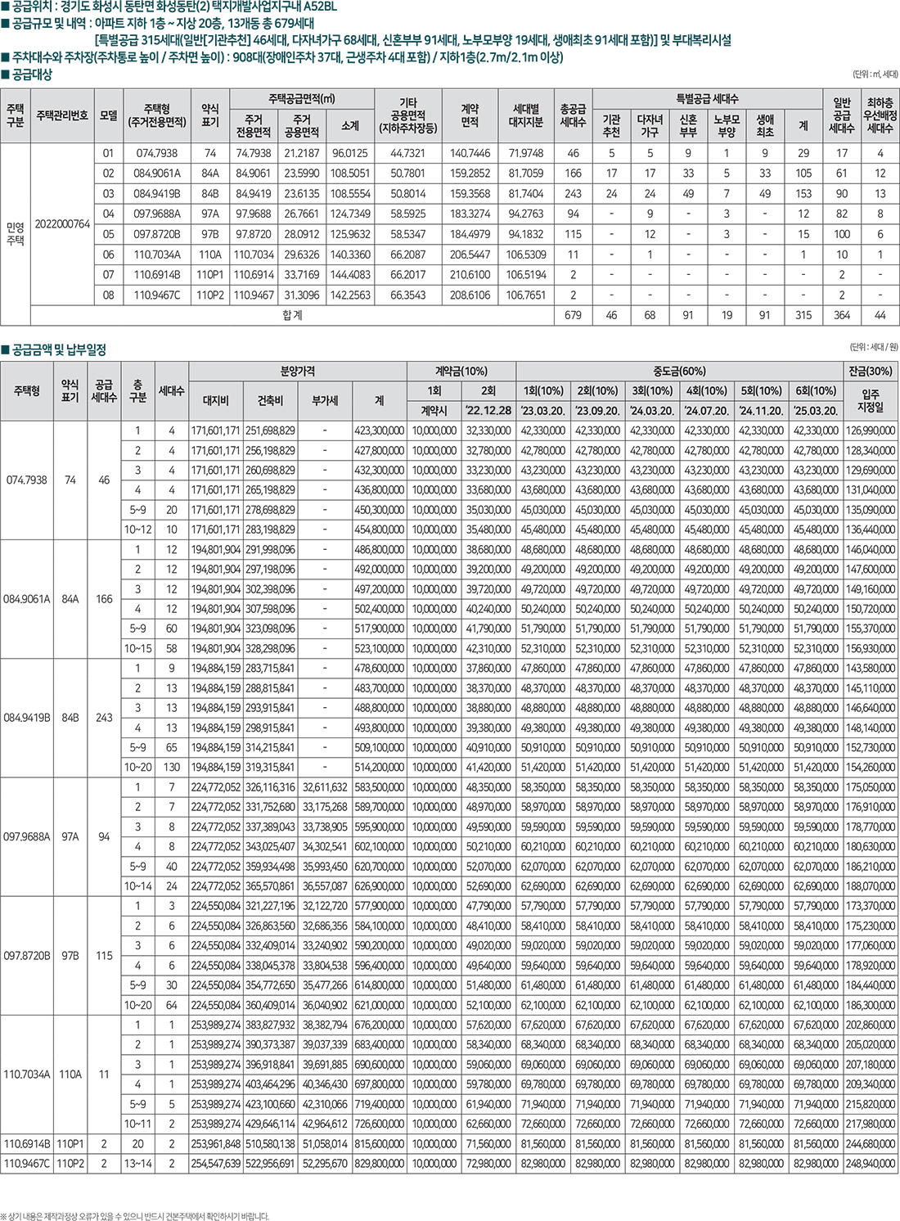Select total supply count 679
The width and height of the screenshot is (900, 1221).
tap(573, 315)
